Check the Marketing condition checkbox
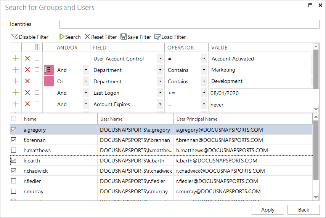The width and height of the screenshot is (326, 218). (37, 70)
